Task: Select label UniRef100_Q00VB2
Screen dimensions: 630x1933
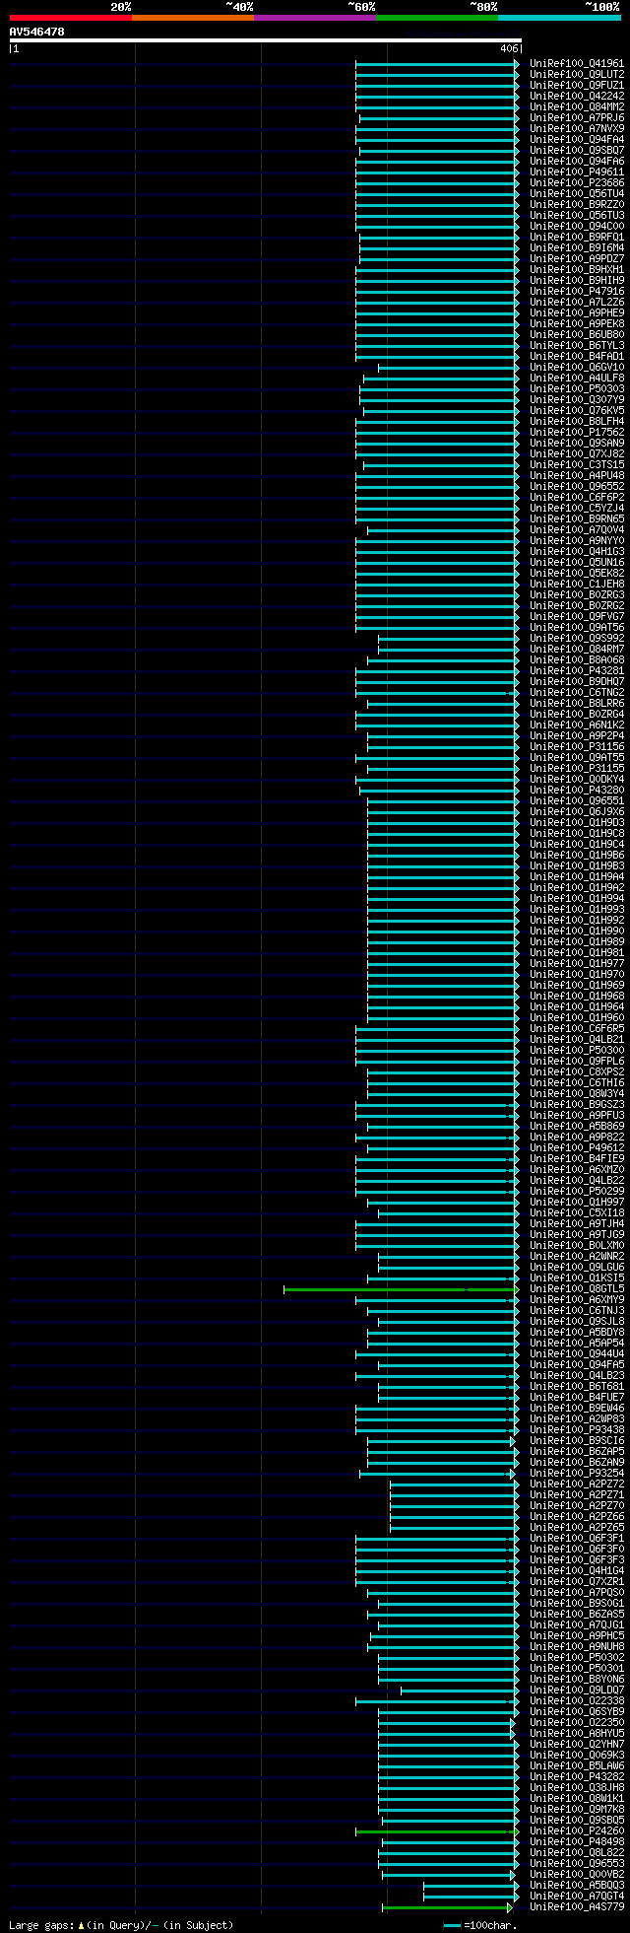Action: [x=577, y=1874]
